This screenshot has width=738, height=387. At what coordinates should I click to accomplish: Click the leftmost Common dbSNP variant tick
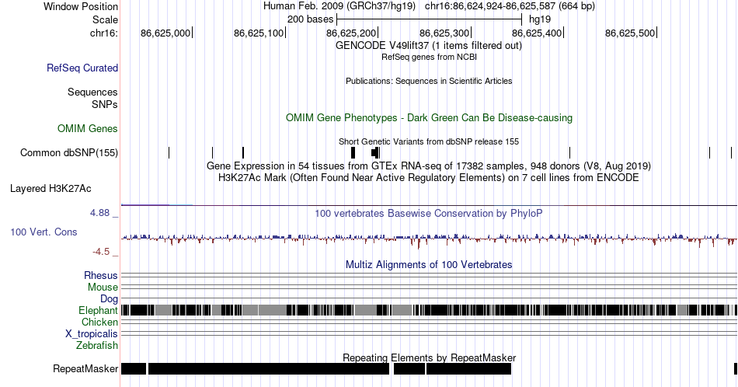click(x=169, y=152)
